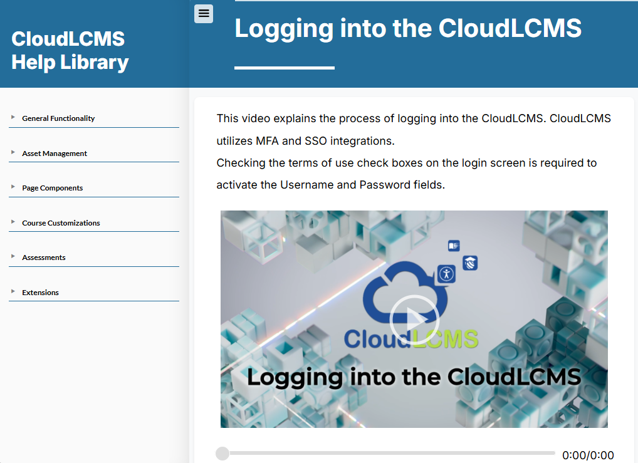Open the Page Components help topic

click(53, 187)
